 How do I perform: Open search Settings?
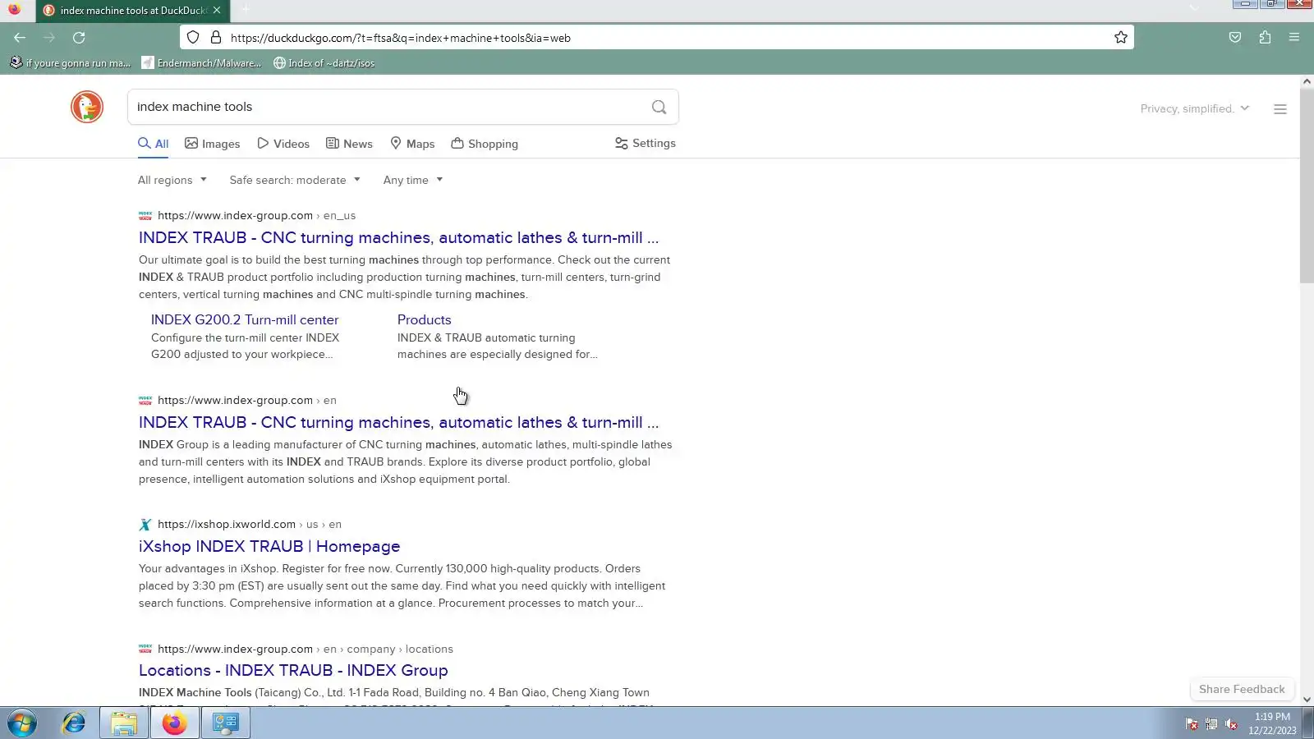pyautogui.click(x=646, y=143)
